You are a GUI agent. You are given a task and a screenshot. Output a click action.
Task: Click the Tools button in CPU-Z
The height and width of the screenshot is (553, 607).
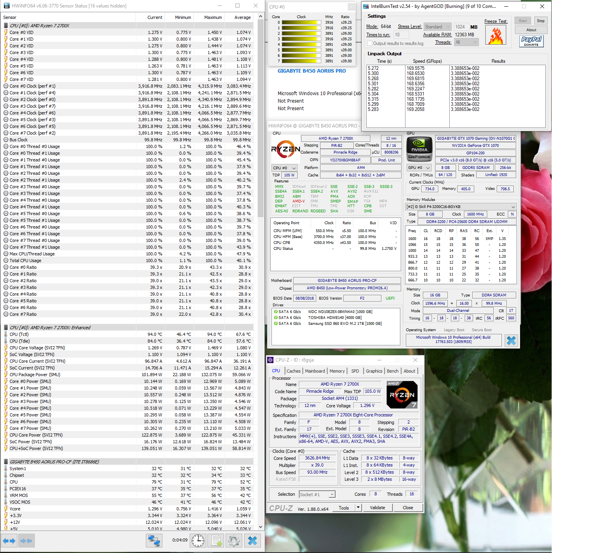[x=344, y=508]
